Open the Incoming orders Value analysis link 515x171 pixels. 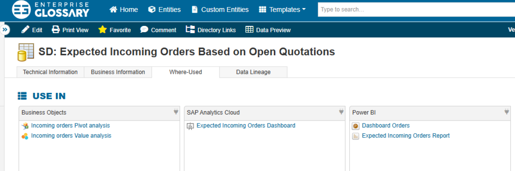tap(71, 136)
